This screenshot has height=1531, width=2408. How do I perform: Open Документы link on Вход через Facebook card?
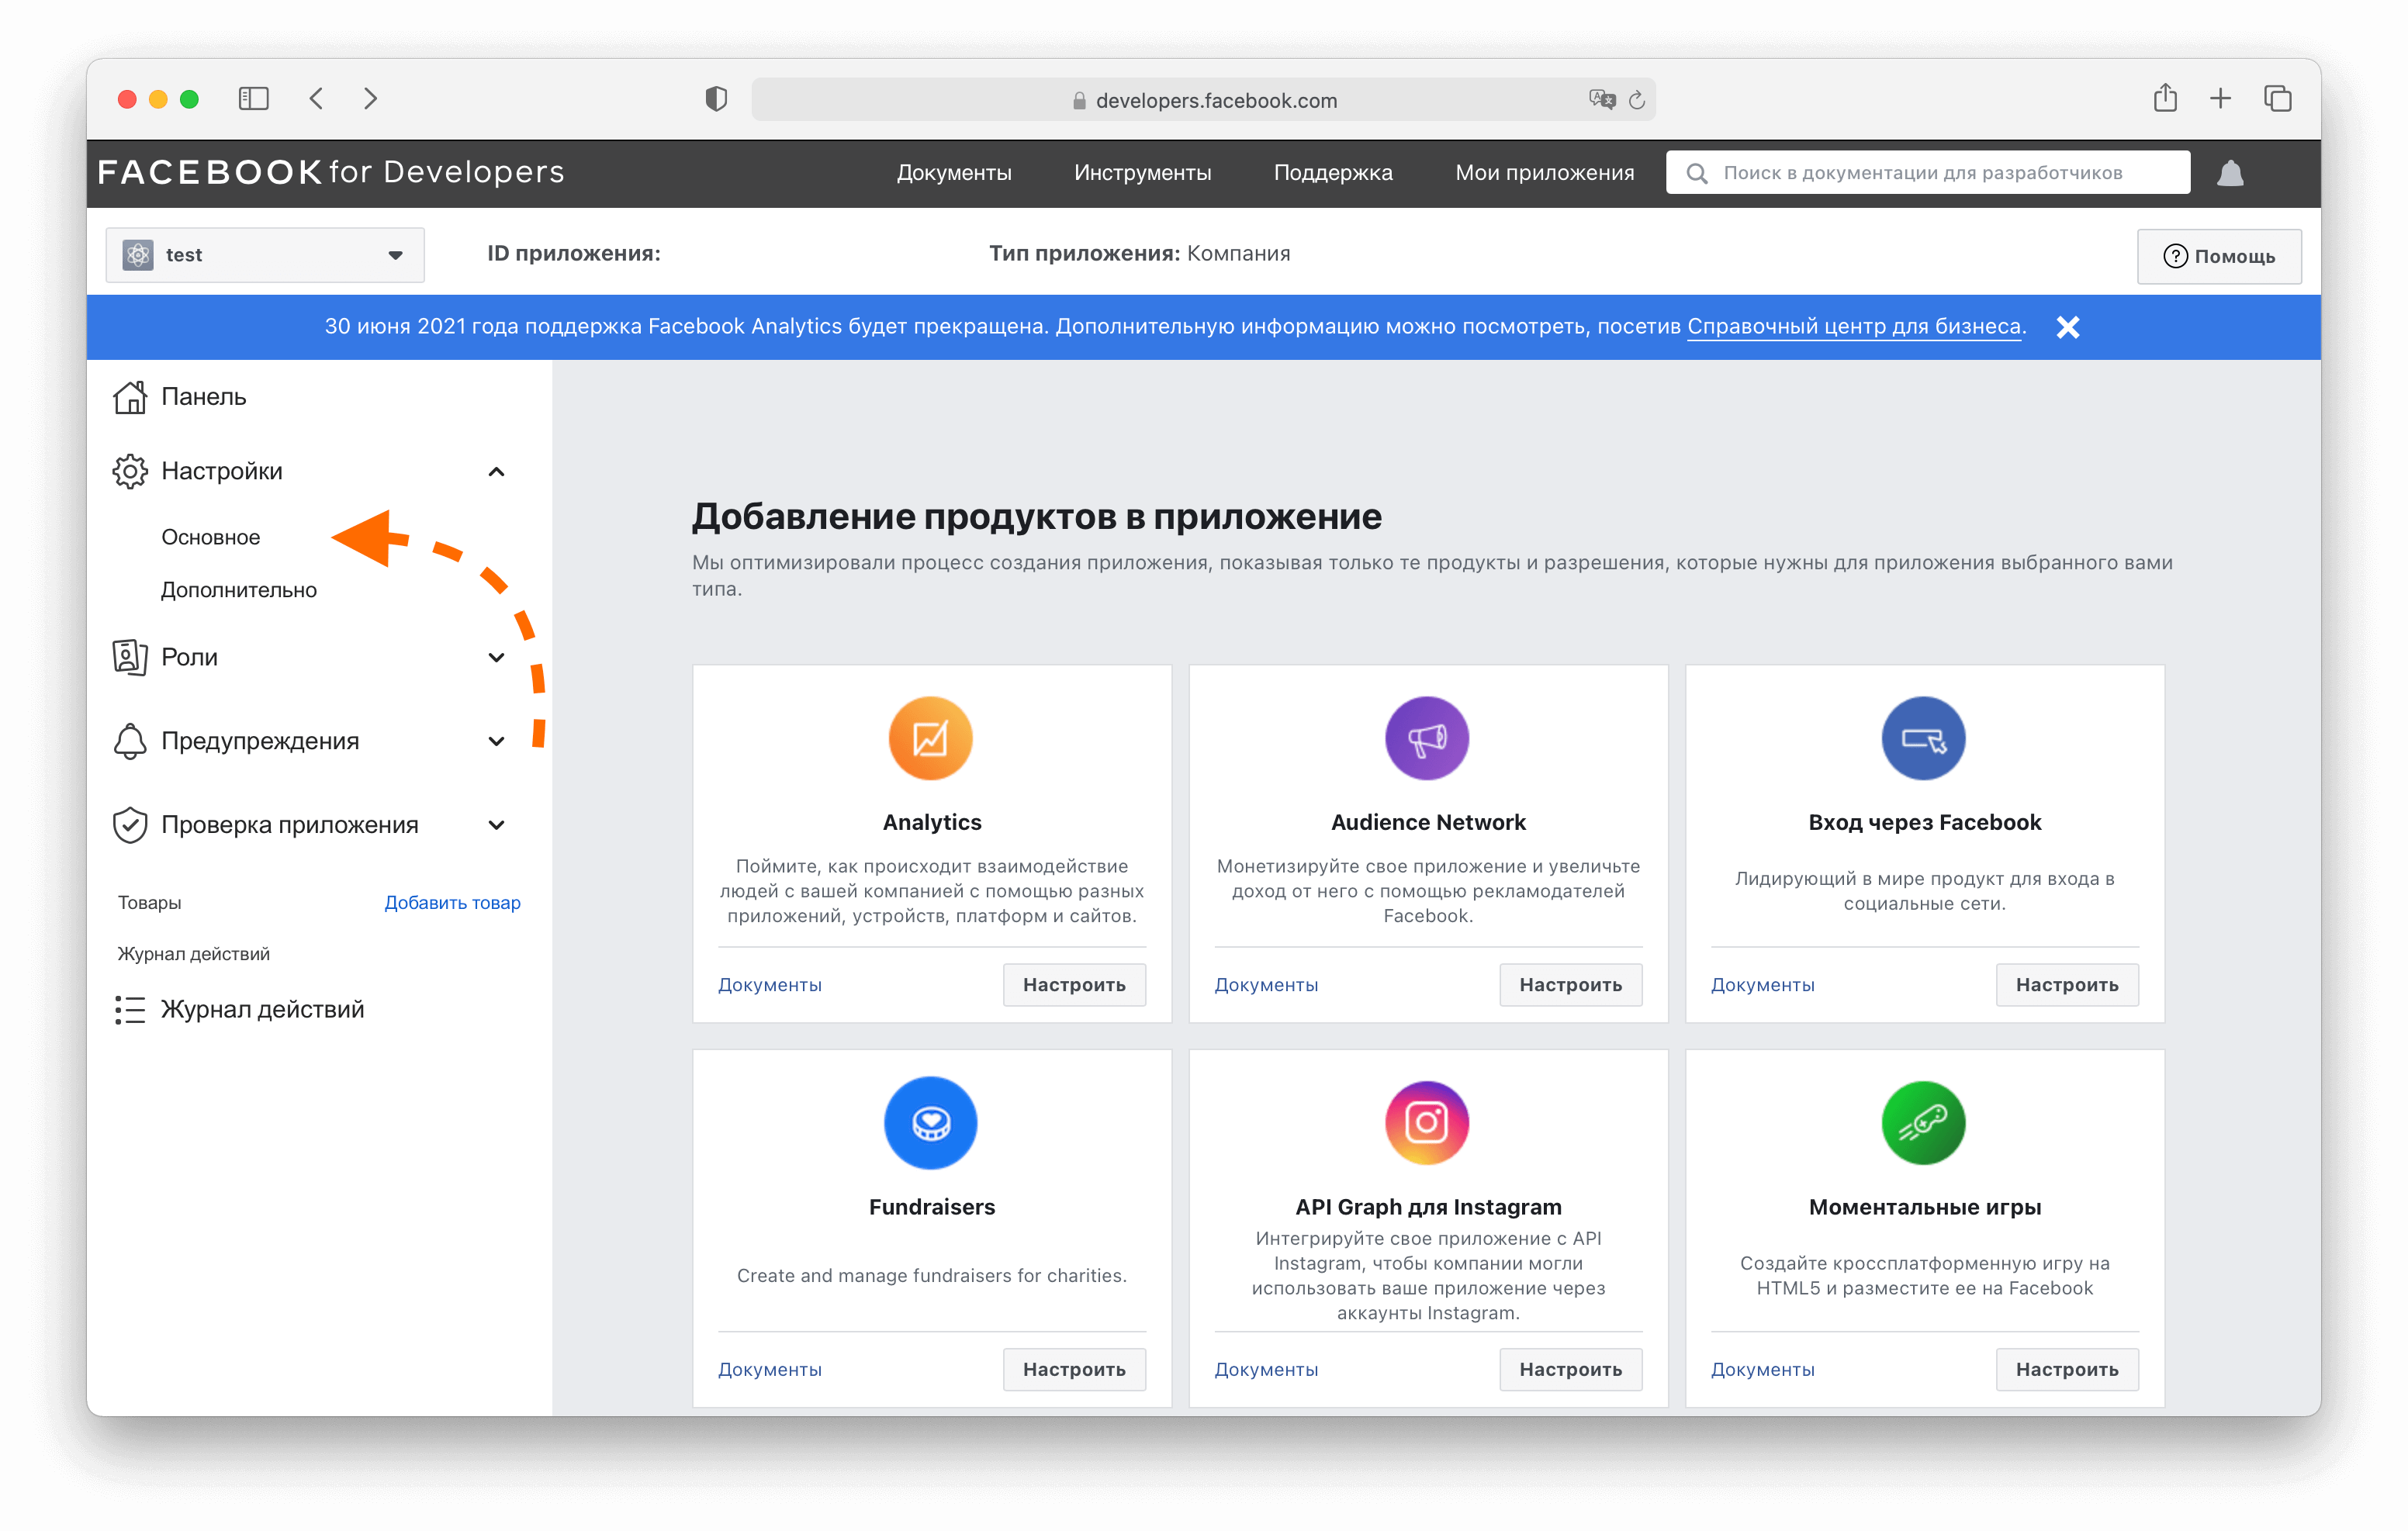pos(1762,985)
